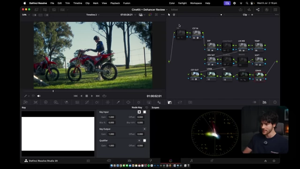Screen dimensions: 300x169
Task: Open the Playback menu
Action: tap(115, 3)
